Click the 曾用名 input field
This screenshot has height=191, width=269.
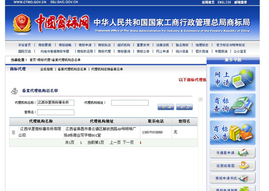55,112
